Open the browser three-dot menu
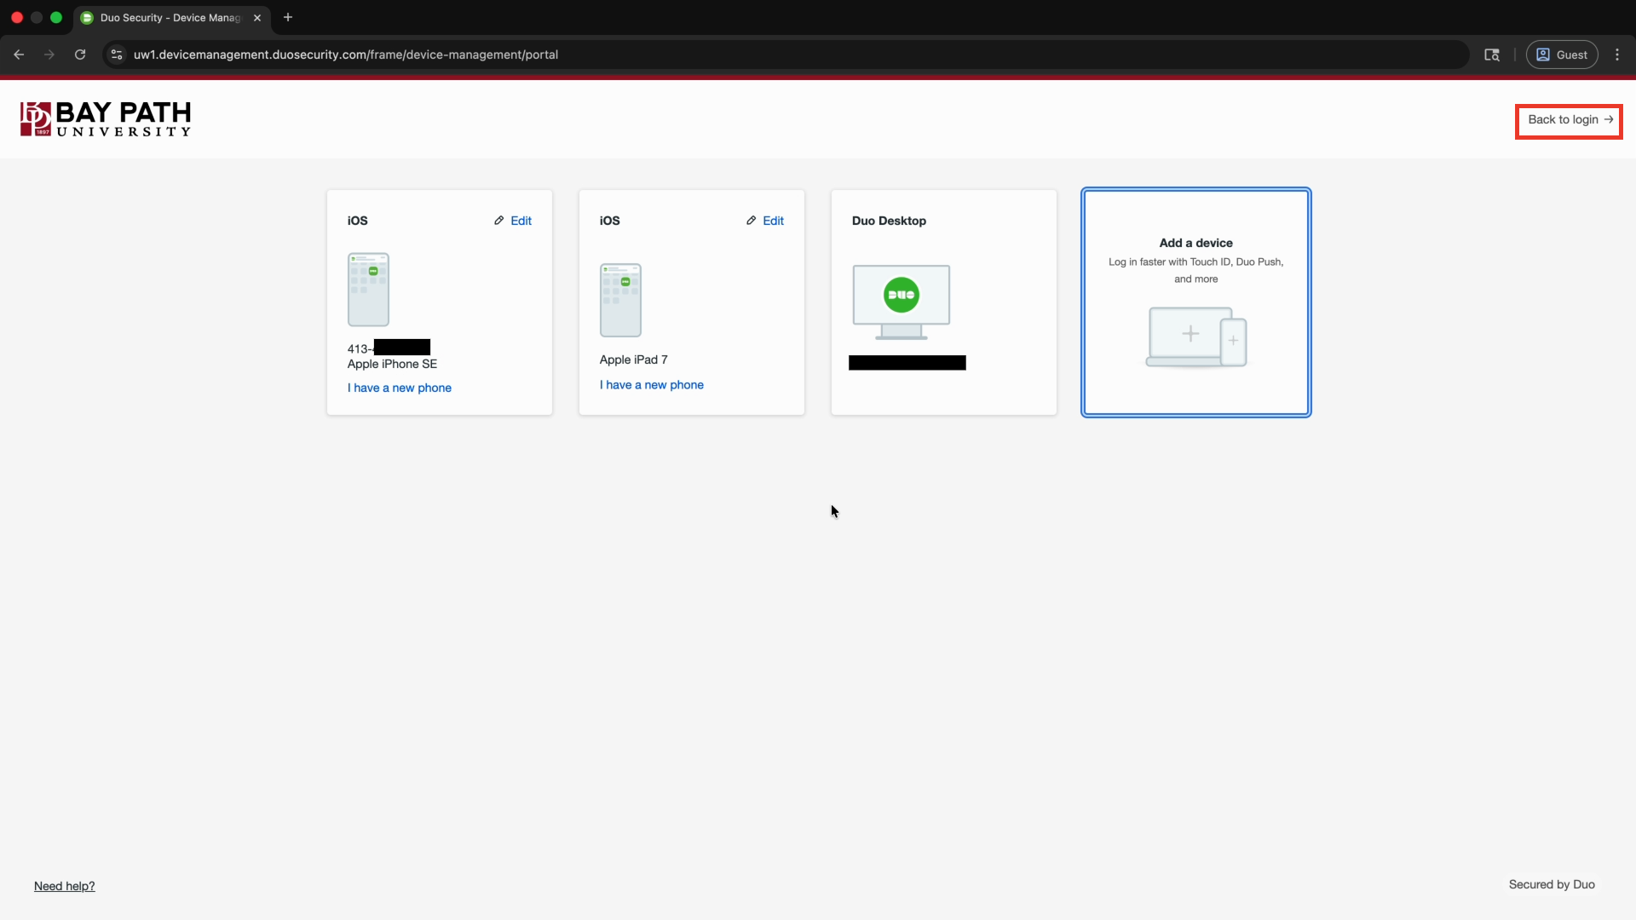The width and height of the screenshot is (1636, 920). pos(1617,55)
